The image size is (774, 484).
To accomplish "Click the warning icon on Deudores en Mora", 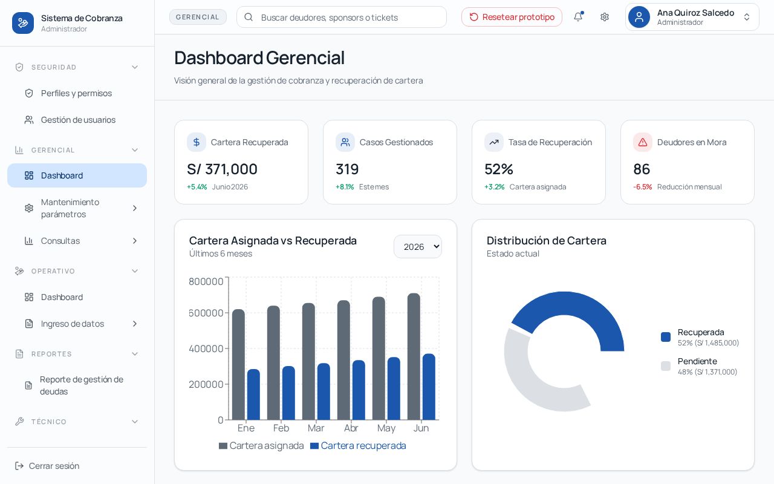I will click(x=643, y=142).
